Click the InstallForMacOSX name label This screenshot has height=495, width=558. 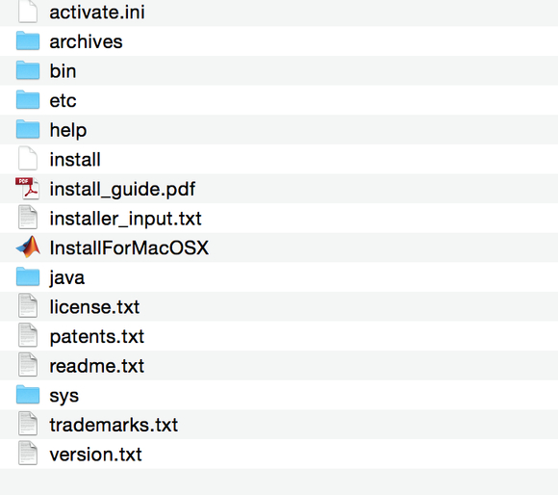tap(129, 247)
